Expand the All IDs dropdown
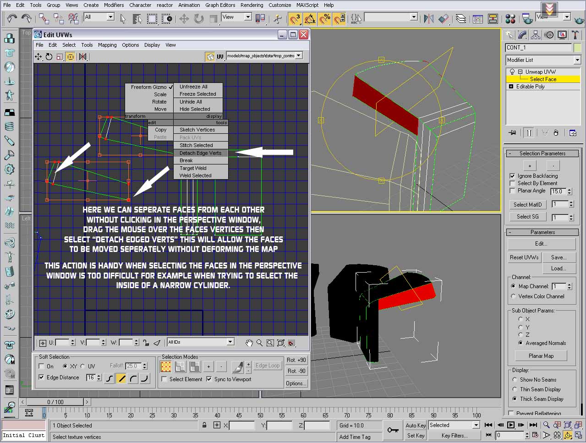Image resolution: width=586 pixels, height=443 pixels. (230, 342)
